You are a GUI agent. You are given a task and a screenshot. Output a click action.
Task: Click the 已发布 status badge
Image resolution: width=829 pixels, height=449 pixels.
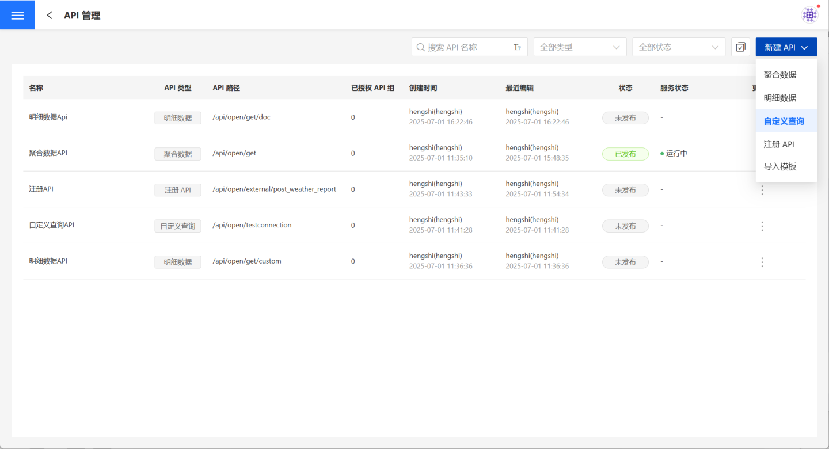625,154
